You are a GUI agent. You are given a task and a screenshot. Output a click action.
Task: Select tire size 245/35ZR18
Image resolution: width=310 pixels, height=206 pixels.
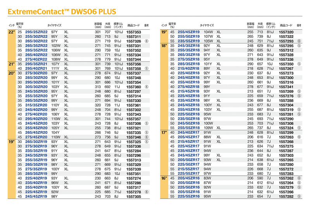coord(189,46)
